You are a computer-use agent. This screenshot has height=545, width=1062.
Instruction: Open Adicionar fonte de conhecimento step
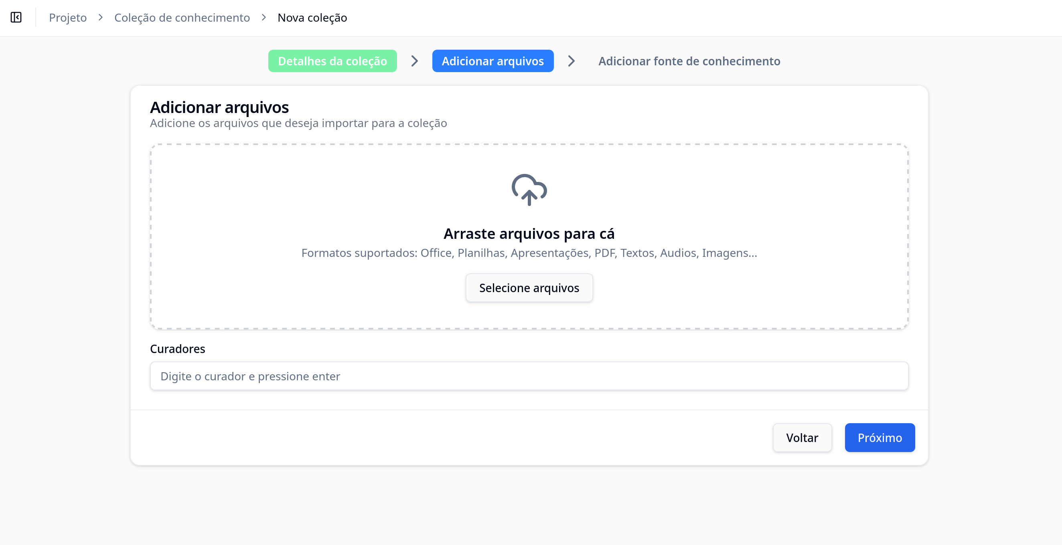pos(689,61)
